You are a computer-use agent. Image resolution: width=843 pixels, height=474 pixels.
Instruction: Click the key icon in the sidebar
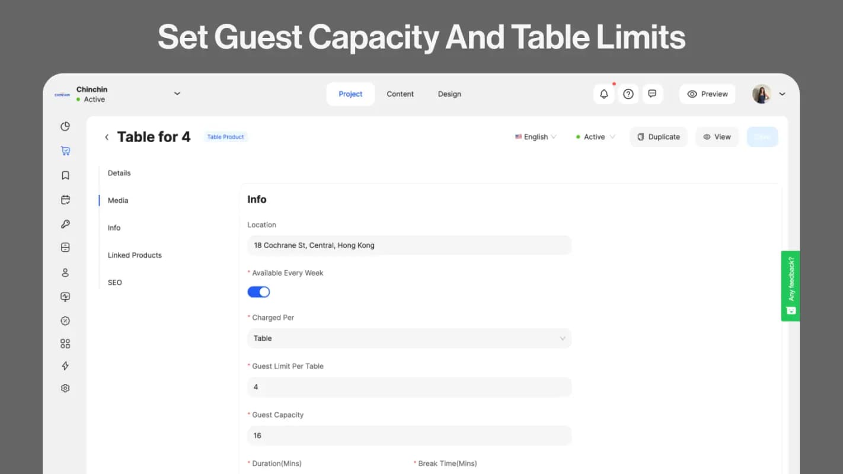pos(65,223)
